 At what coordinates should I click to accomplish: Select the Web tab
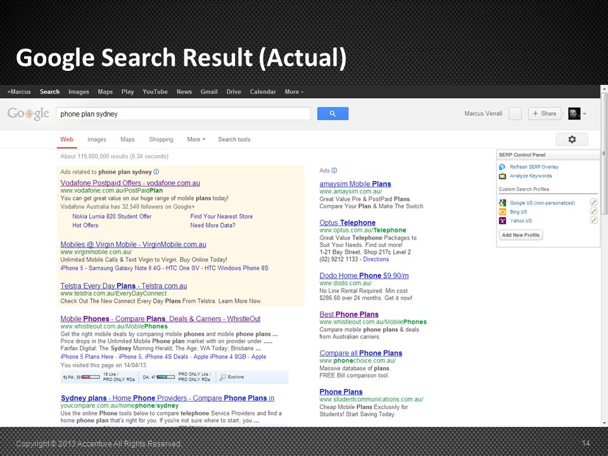click(x=66, y=139)
